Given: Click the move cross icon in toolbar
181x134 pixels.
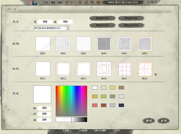Looking at the screenshot, I should pyautogui.click(x=80, y=2).
